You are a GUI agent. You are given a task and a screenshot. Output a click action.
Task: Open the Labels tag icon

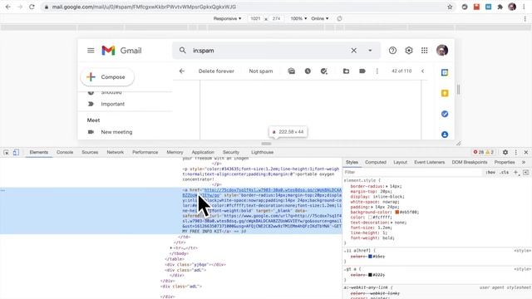pos(362,71)
